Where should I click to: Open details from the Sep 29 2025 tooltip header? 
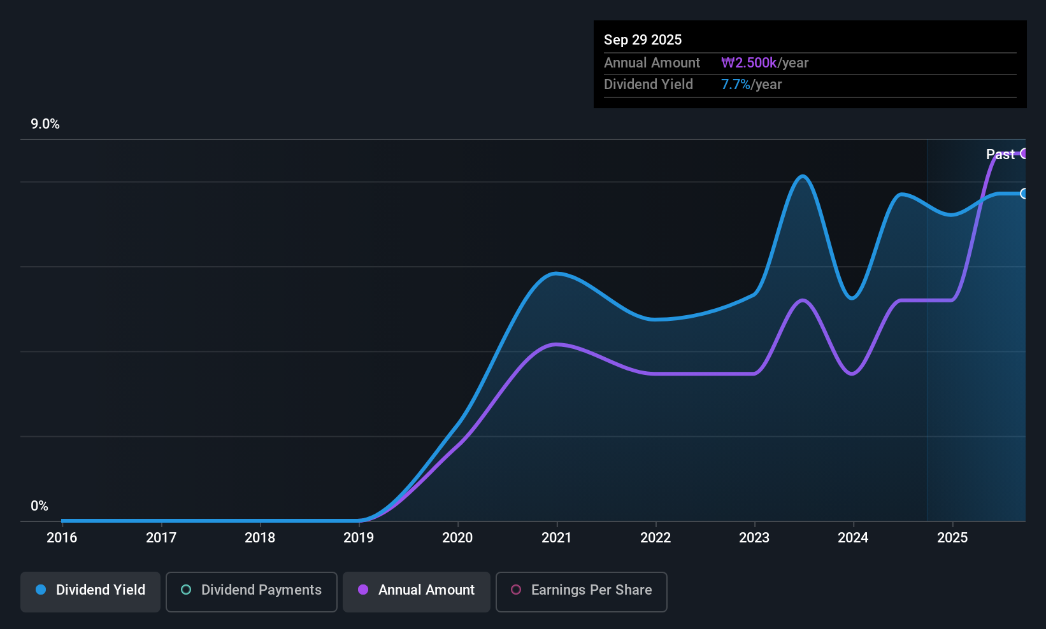click(643, 39)
